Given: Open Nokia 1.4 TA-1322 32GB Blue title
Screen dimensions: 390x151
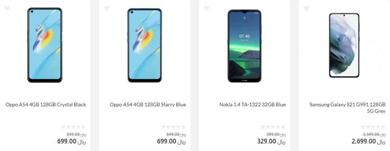Looking at the screenshot, I should (252, 105).
